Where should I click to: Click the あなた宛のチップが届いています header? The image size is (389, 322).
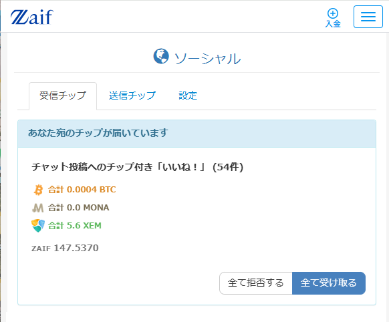(98, 133)
